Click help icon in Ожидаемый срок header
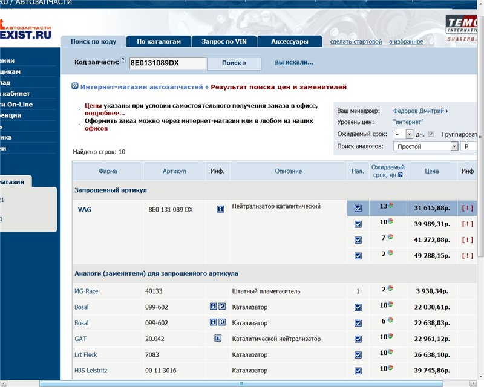 (x=401, y=175)
